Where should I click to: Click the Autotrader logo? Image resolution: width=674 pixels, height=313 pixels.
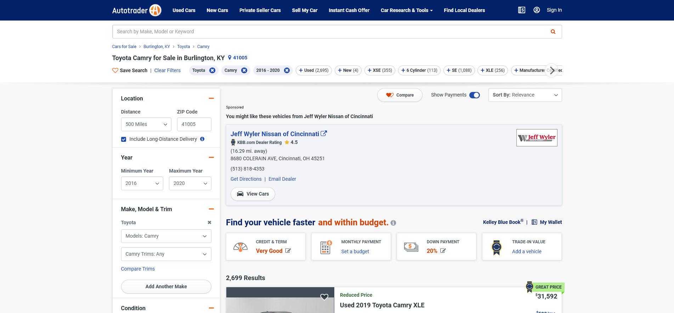pyautogui.click(x=137, y=10)
